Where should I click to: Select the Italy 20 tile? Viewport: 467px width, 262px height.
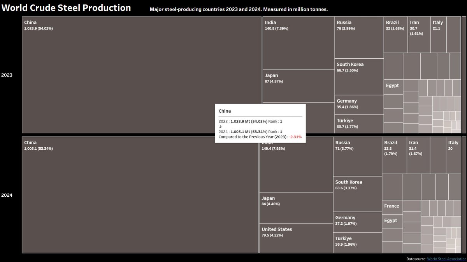453,155
